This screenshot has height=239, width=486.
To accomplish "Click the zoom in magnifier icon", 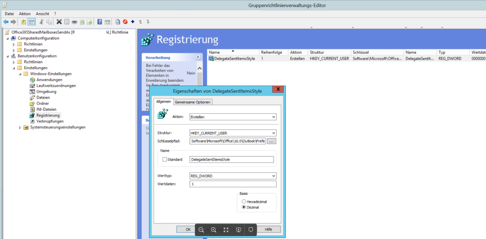I will [213, 230].
